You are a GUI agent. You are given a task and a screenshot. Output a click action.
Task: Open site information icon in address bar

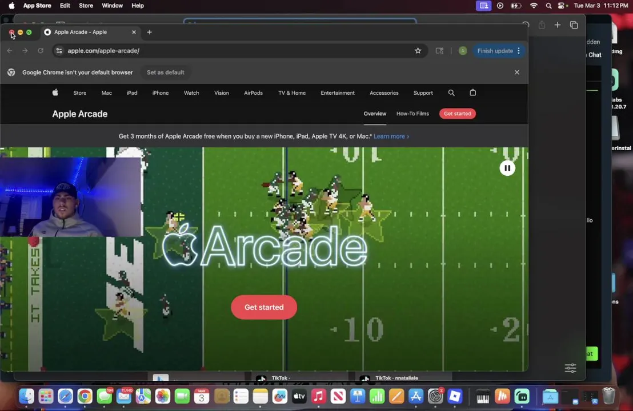point(59,51)
